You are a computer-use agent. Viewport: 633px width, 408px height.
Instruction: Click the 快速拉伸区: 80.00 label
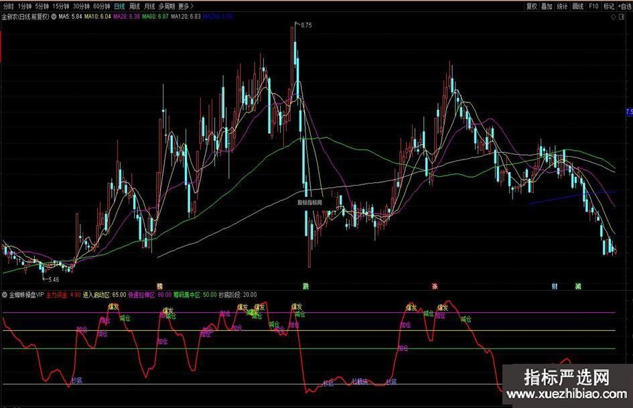pyautogui.click(x=150, y=295)
